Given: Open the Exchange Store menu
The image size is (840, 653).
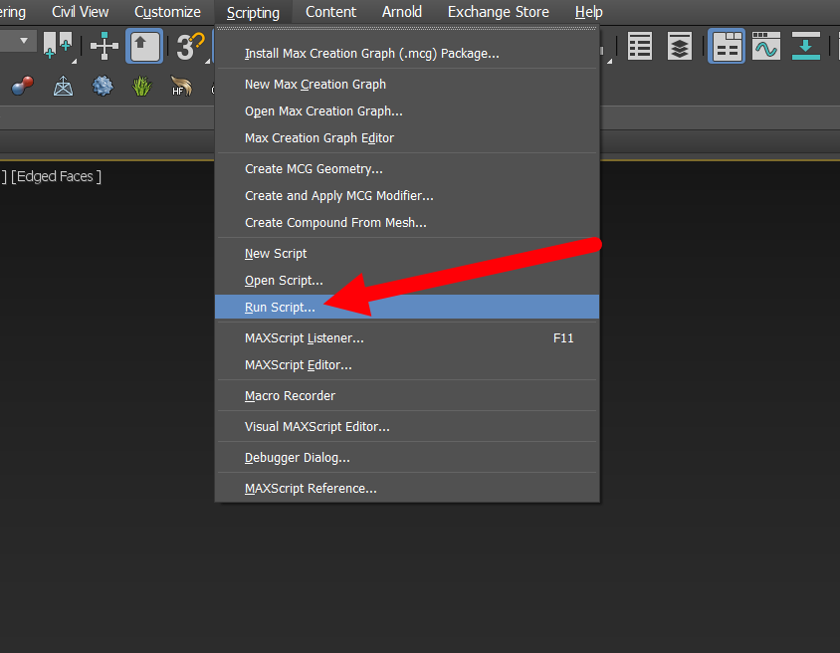Looking at the screenshot, I should [499, 12].
